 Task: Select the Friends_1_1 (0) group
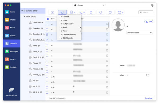37,75
